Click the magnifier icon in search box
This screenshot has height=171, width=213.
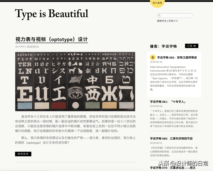pos(160,16)
